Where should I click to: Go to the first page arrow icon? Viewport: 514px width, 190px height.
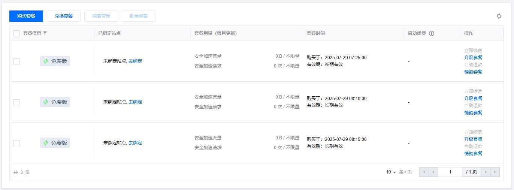point(424,172)
